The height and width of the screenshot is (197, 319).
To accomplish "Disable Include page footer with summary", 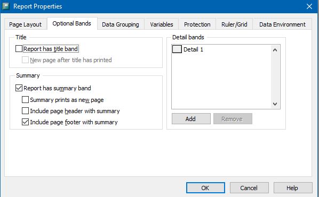I will (25, 122).
